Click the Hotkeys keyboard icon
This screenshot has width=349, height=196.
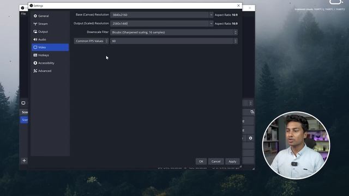(35, 55)
